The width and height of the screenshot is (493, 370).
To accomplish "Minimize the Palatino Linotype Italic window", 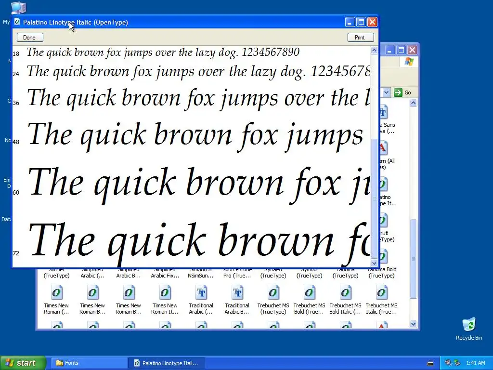I will [350, 22].
